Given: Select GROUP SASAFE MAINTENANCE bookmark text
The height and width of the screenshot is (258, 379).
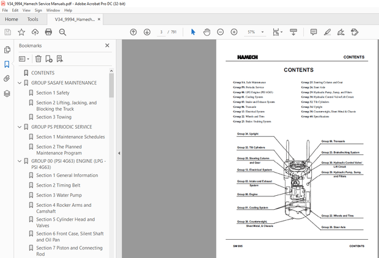Looking at the screenshot, I should [64, 83].
